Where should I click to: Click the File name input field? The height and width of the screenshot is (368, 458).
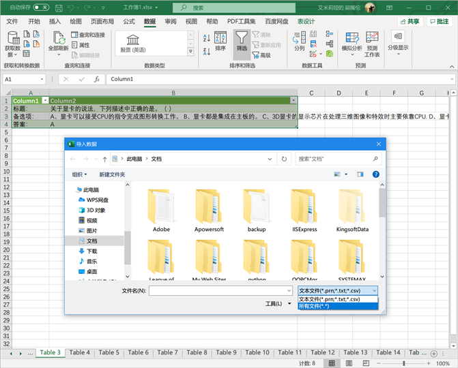220,290
